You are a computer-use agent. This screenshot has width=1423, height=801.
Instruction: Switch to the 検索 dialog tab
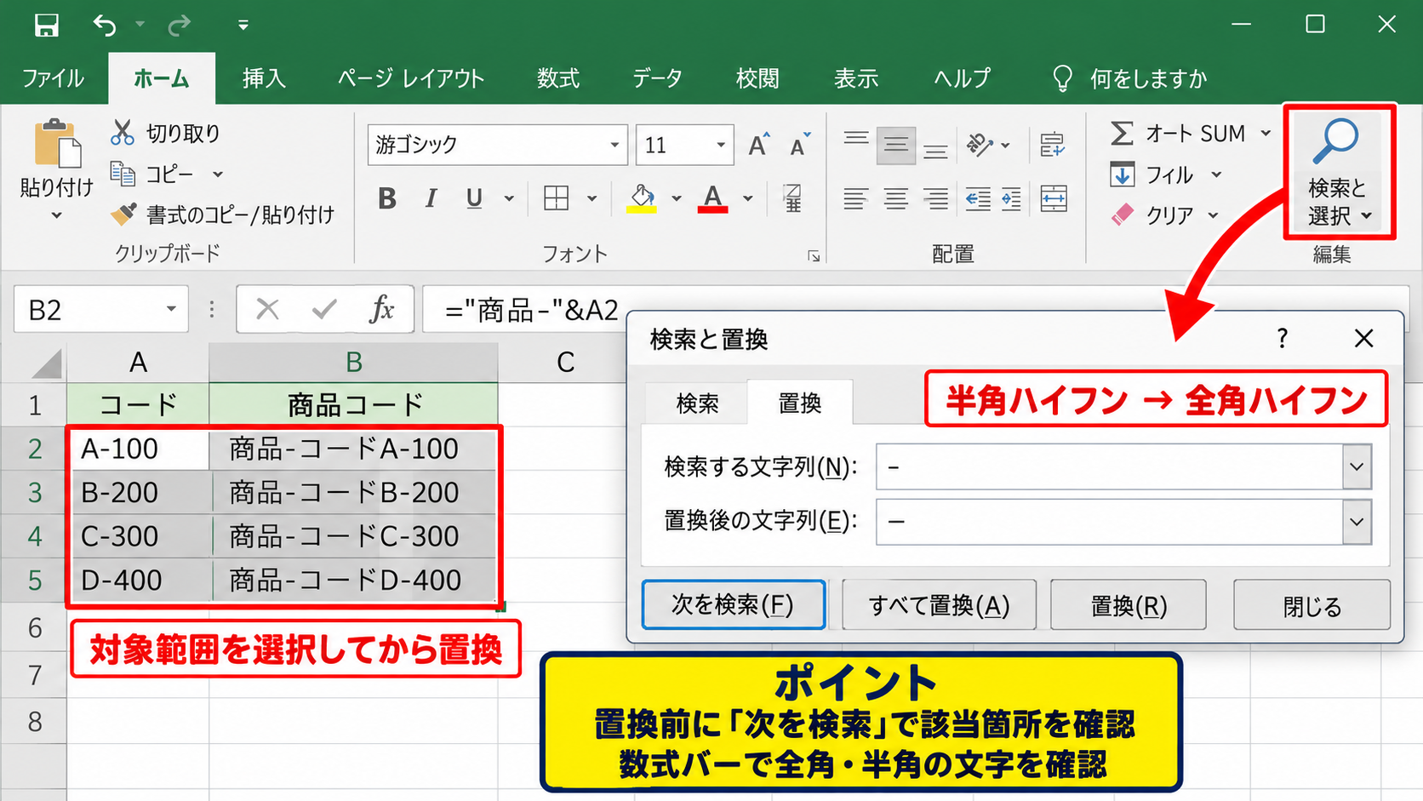click(x=697, y=403)
